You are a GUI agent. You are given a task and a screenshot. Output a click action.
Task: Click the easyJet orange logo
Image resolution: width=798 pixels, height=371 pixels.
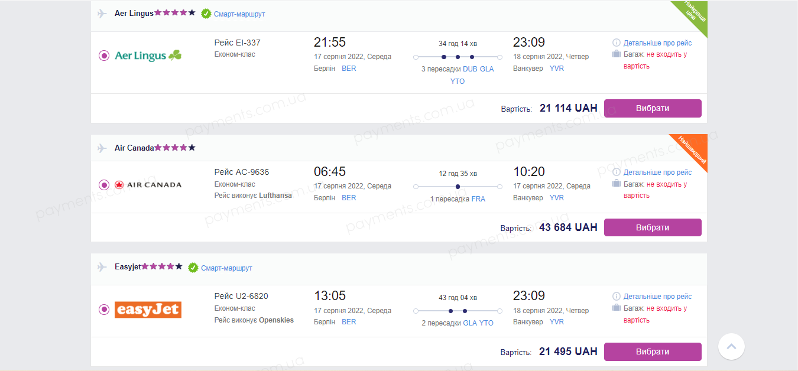(x=148, y=310)
